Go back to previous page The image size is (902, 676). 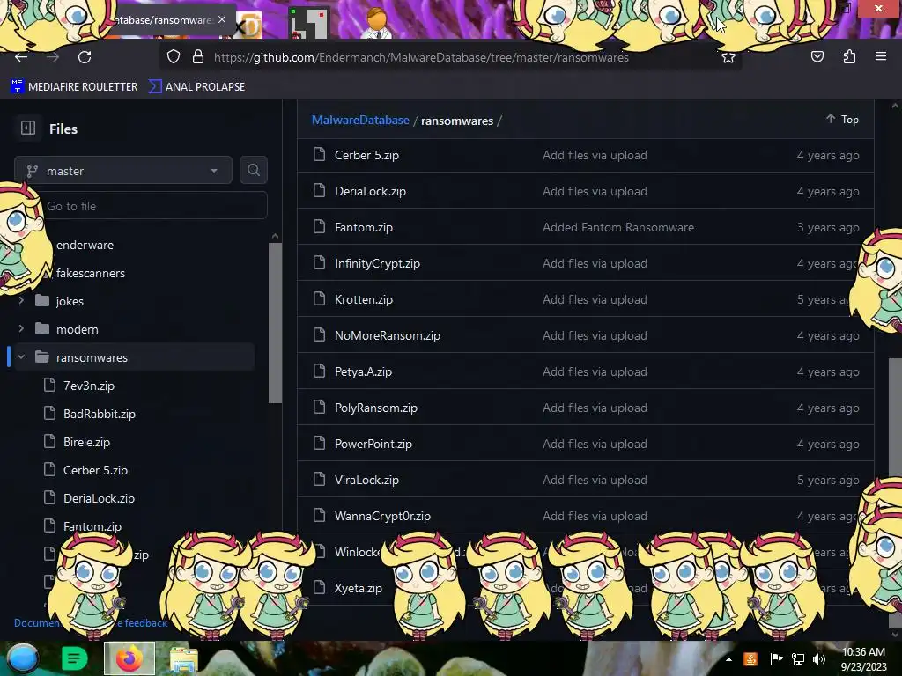(x=21, y=57)
